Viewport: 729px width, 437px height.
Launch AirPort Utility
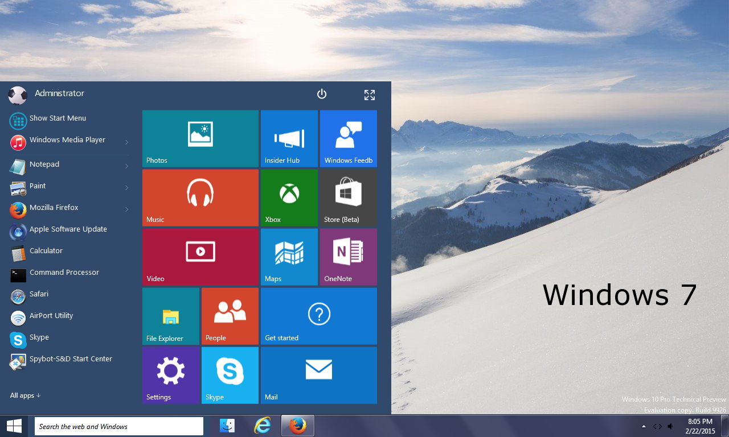(x=68, y=318)
